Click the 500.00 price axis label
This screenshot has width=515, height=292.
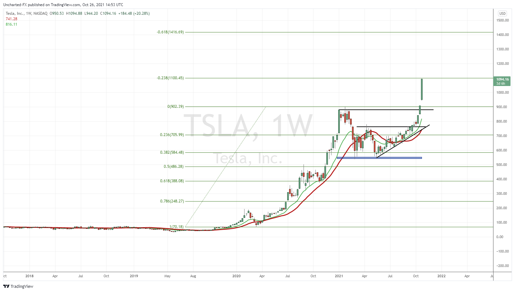(x=502, y=165)
